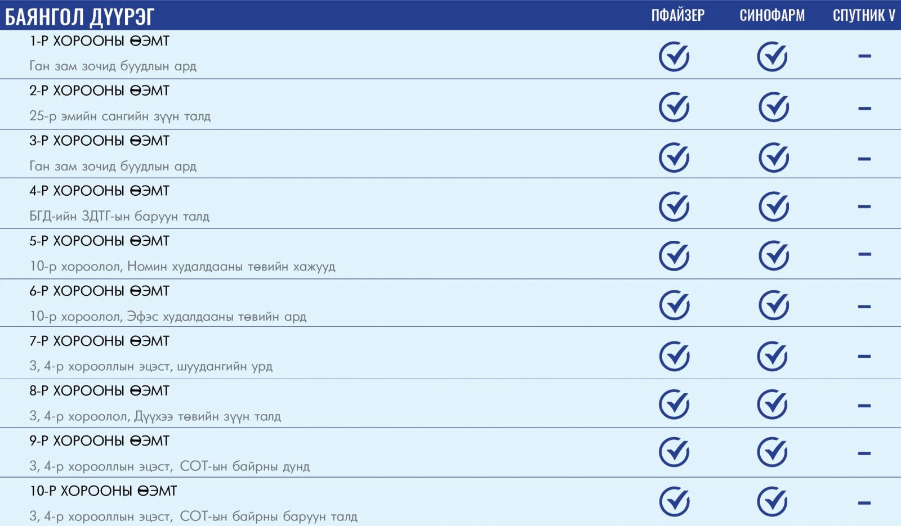Click the Pfizer checkmark for 4-р хороо
This screenshot has height=526, width=901.
[674, 206]
